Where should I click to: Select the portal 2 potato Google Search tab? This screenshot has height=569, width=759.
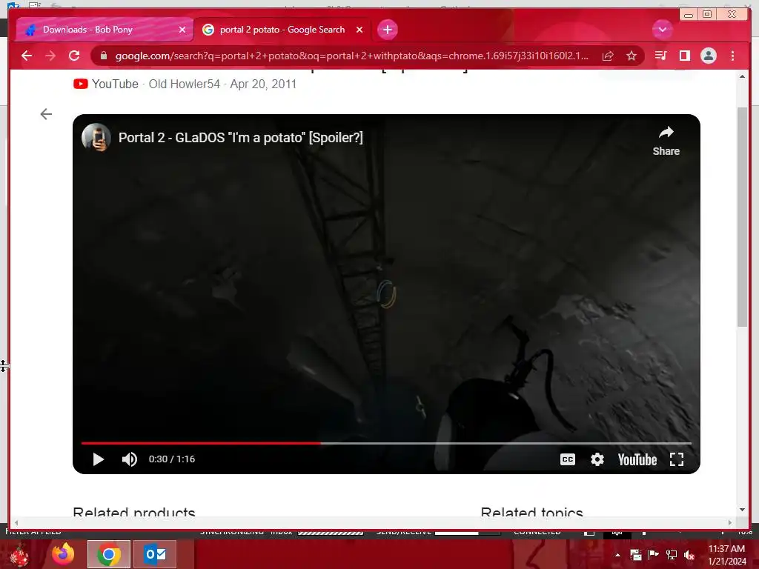point(282,30)
